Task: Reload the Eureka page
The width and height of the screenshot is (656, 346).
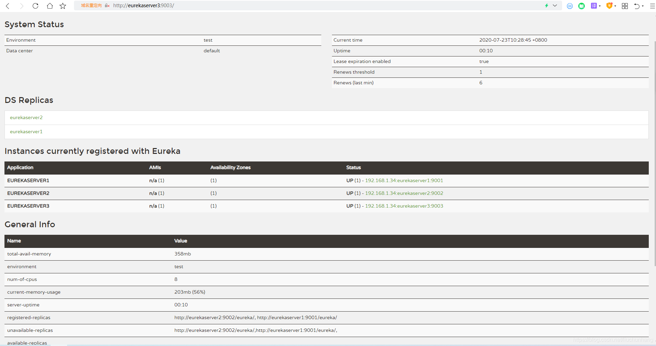Action: (x=35, y=6)
